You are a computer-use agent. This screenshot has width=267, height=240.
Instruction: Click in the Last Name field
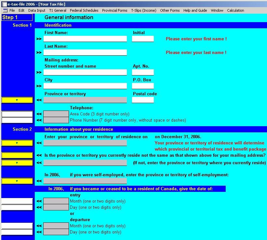click(85, 52)
